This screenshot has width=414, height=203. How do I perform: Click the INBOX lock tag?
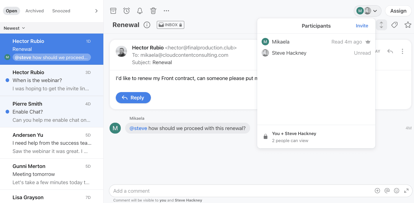pos(170,25)
